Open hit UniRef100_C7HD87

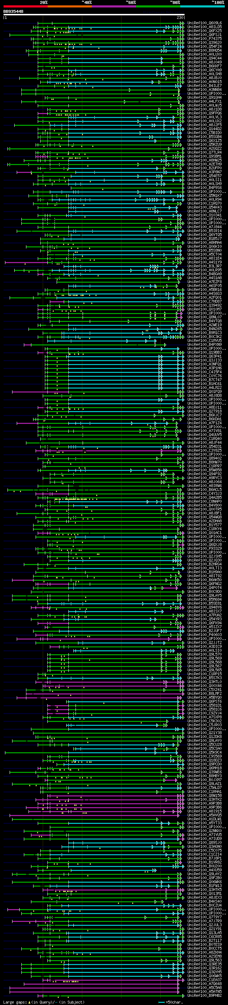(x=204, y=301)
